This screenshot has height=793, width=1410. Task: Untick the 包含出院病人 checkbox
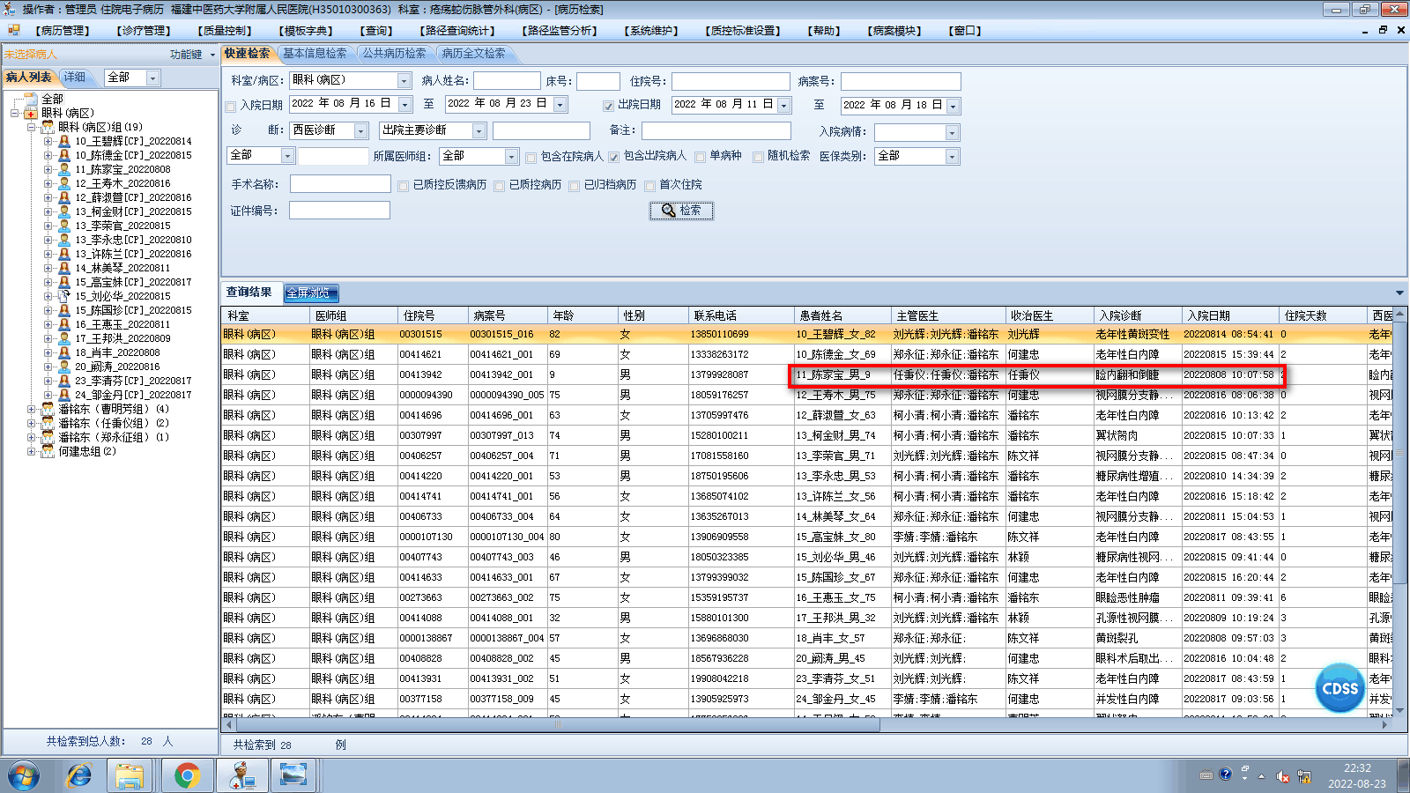point(613,158)
